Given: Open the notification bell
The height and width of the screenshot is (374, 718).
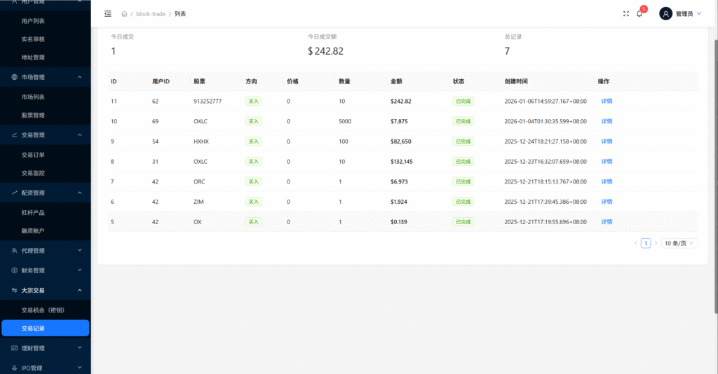Looking at the screenshot, I should 639,14.
